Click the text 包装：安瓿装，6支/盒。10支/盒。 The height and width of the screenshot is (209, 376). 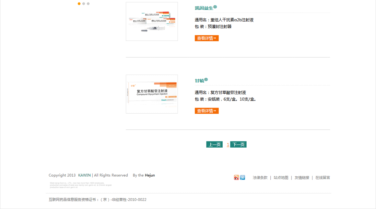click(225, 99)
